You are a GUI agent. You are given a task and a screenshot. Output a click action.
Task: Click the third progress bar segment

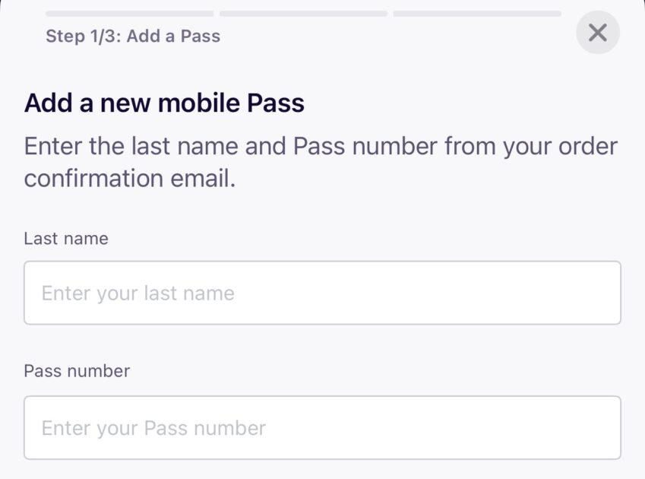click(x=477, y=13)
